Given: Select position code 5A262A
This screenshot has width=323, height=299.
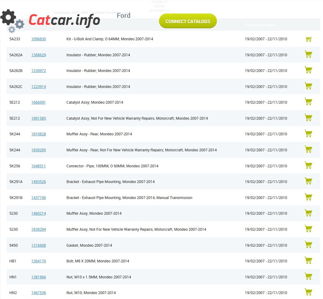Looking at the screenshot, I should 16,55.
